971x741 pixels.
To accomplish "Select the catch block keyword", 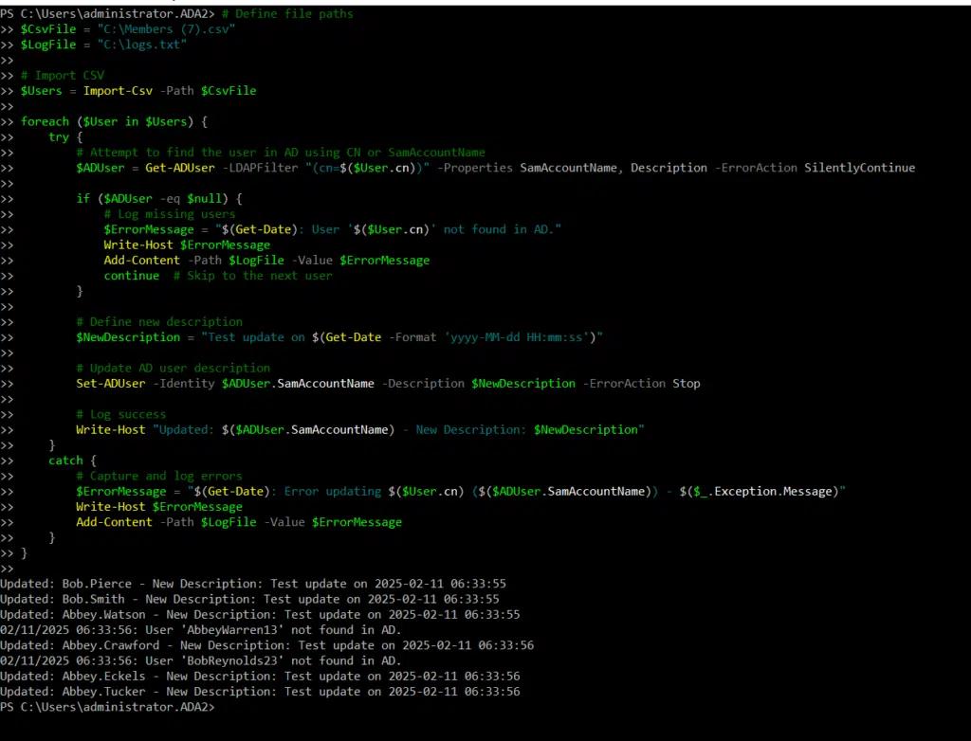I will 65,460.
